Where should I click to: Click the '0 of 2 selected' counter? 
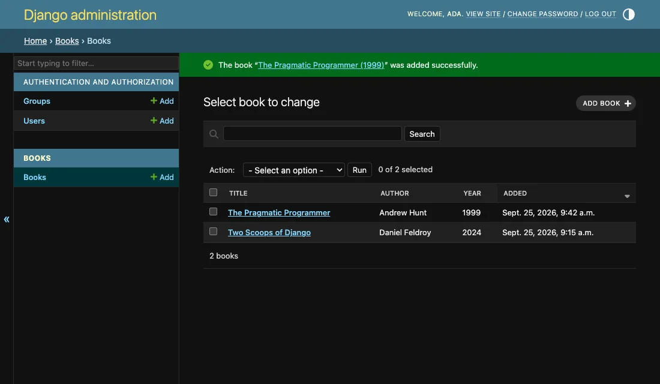406,170
